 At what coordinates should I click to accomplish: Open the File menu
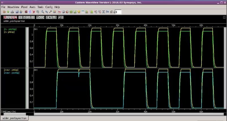click(x=4, y=7)
